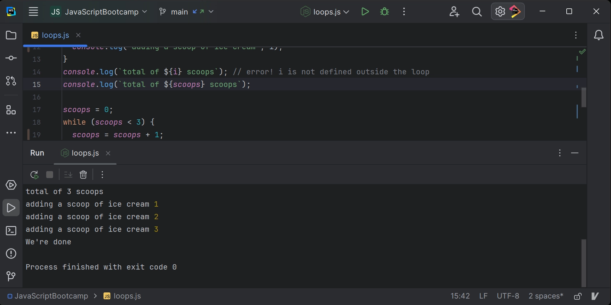Toggle the Run tool window button
The width and height of the screenshot is (611, 305).
point(11,208)
